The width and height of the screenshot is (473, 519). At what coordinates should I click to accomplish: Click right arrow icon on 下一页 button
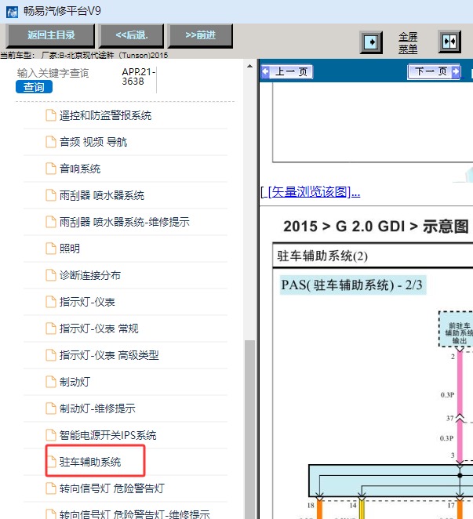456,71
